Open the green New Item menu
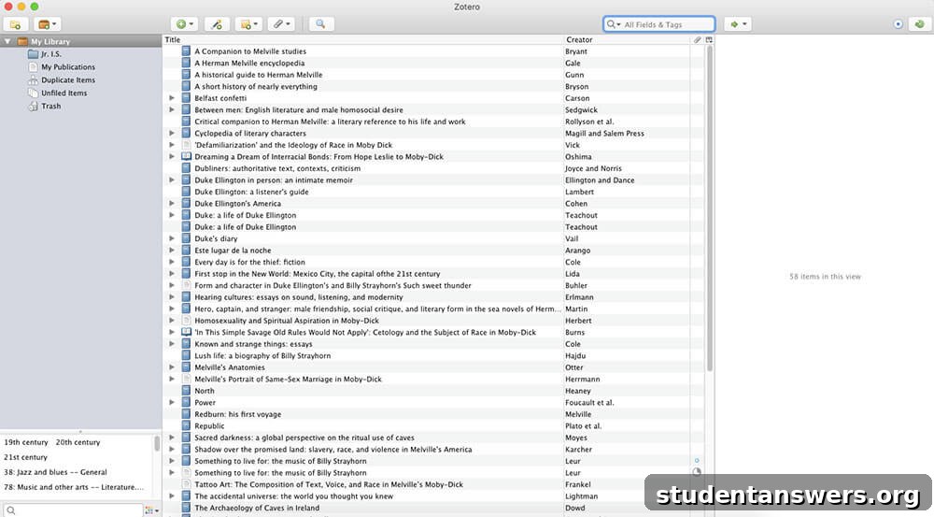The height and width of the screenshot is (517, 934). coord(184,24)
